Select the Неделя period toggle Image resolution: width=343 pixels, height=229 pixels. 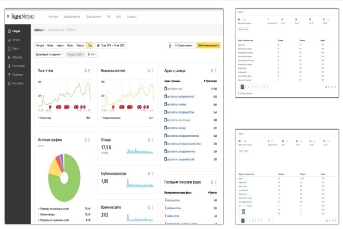coord(60,45)
